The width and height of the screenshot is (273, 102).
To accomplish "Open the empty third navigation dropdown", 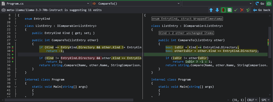I will pos(217,4).
